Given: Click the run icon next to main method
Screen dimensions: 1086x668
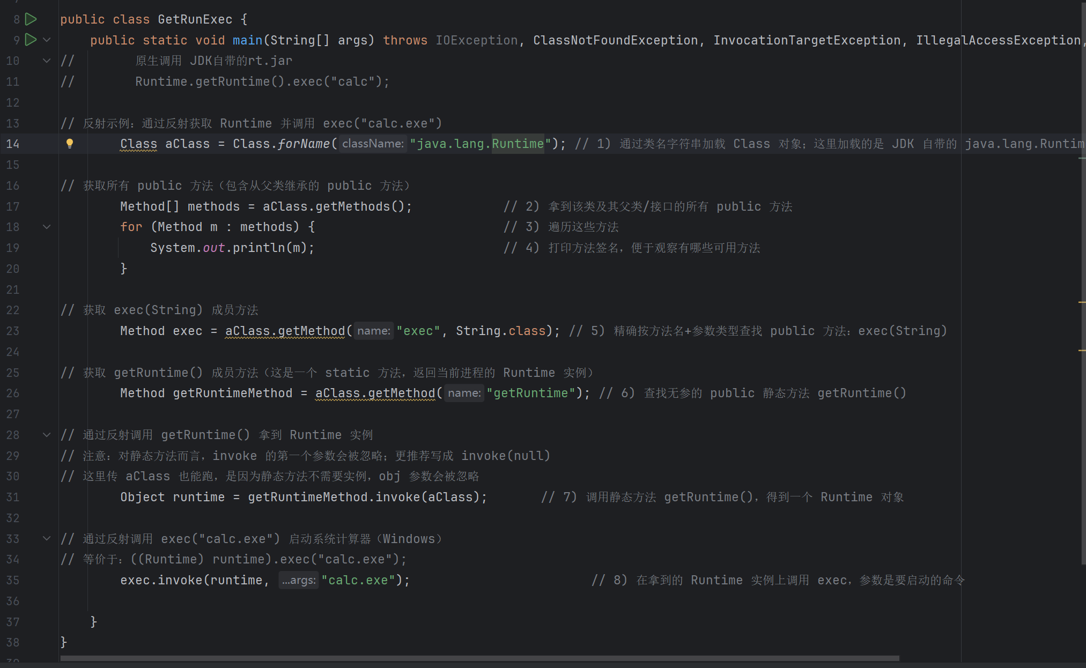Looking at the screenshot, I should click(x=31, y=40).
